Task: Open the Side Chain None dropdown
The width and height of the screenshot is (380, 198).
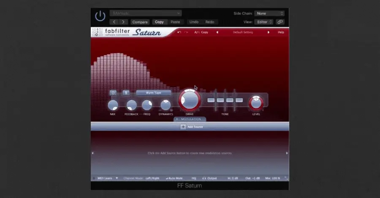Action: tap(269, 13)
